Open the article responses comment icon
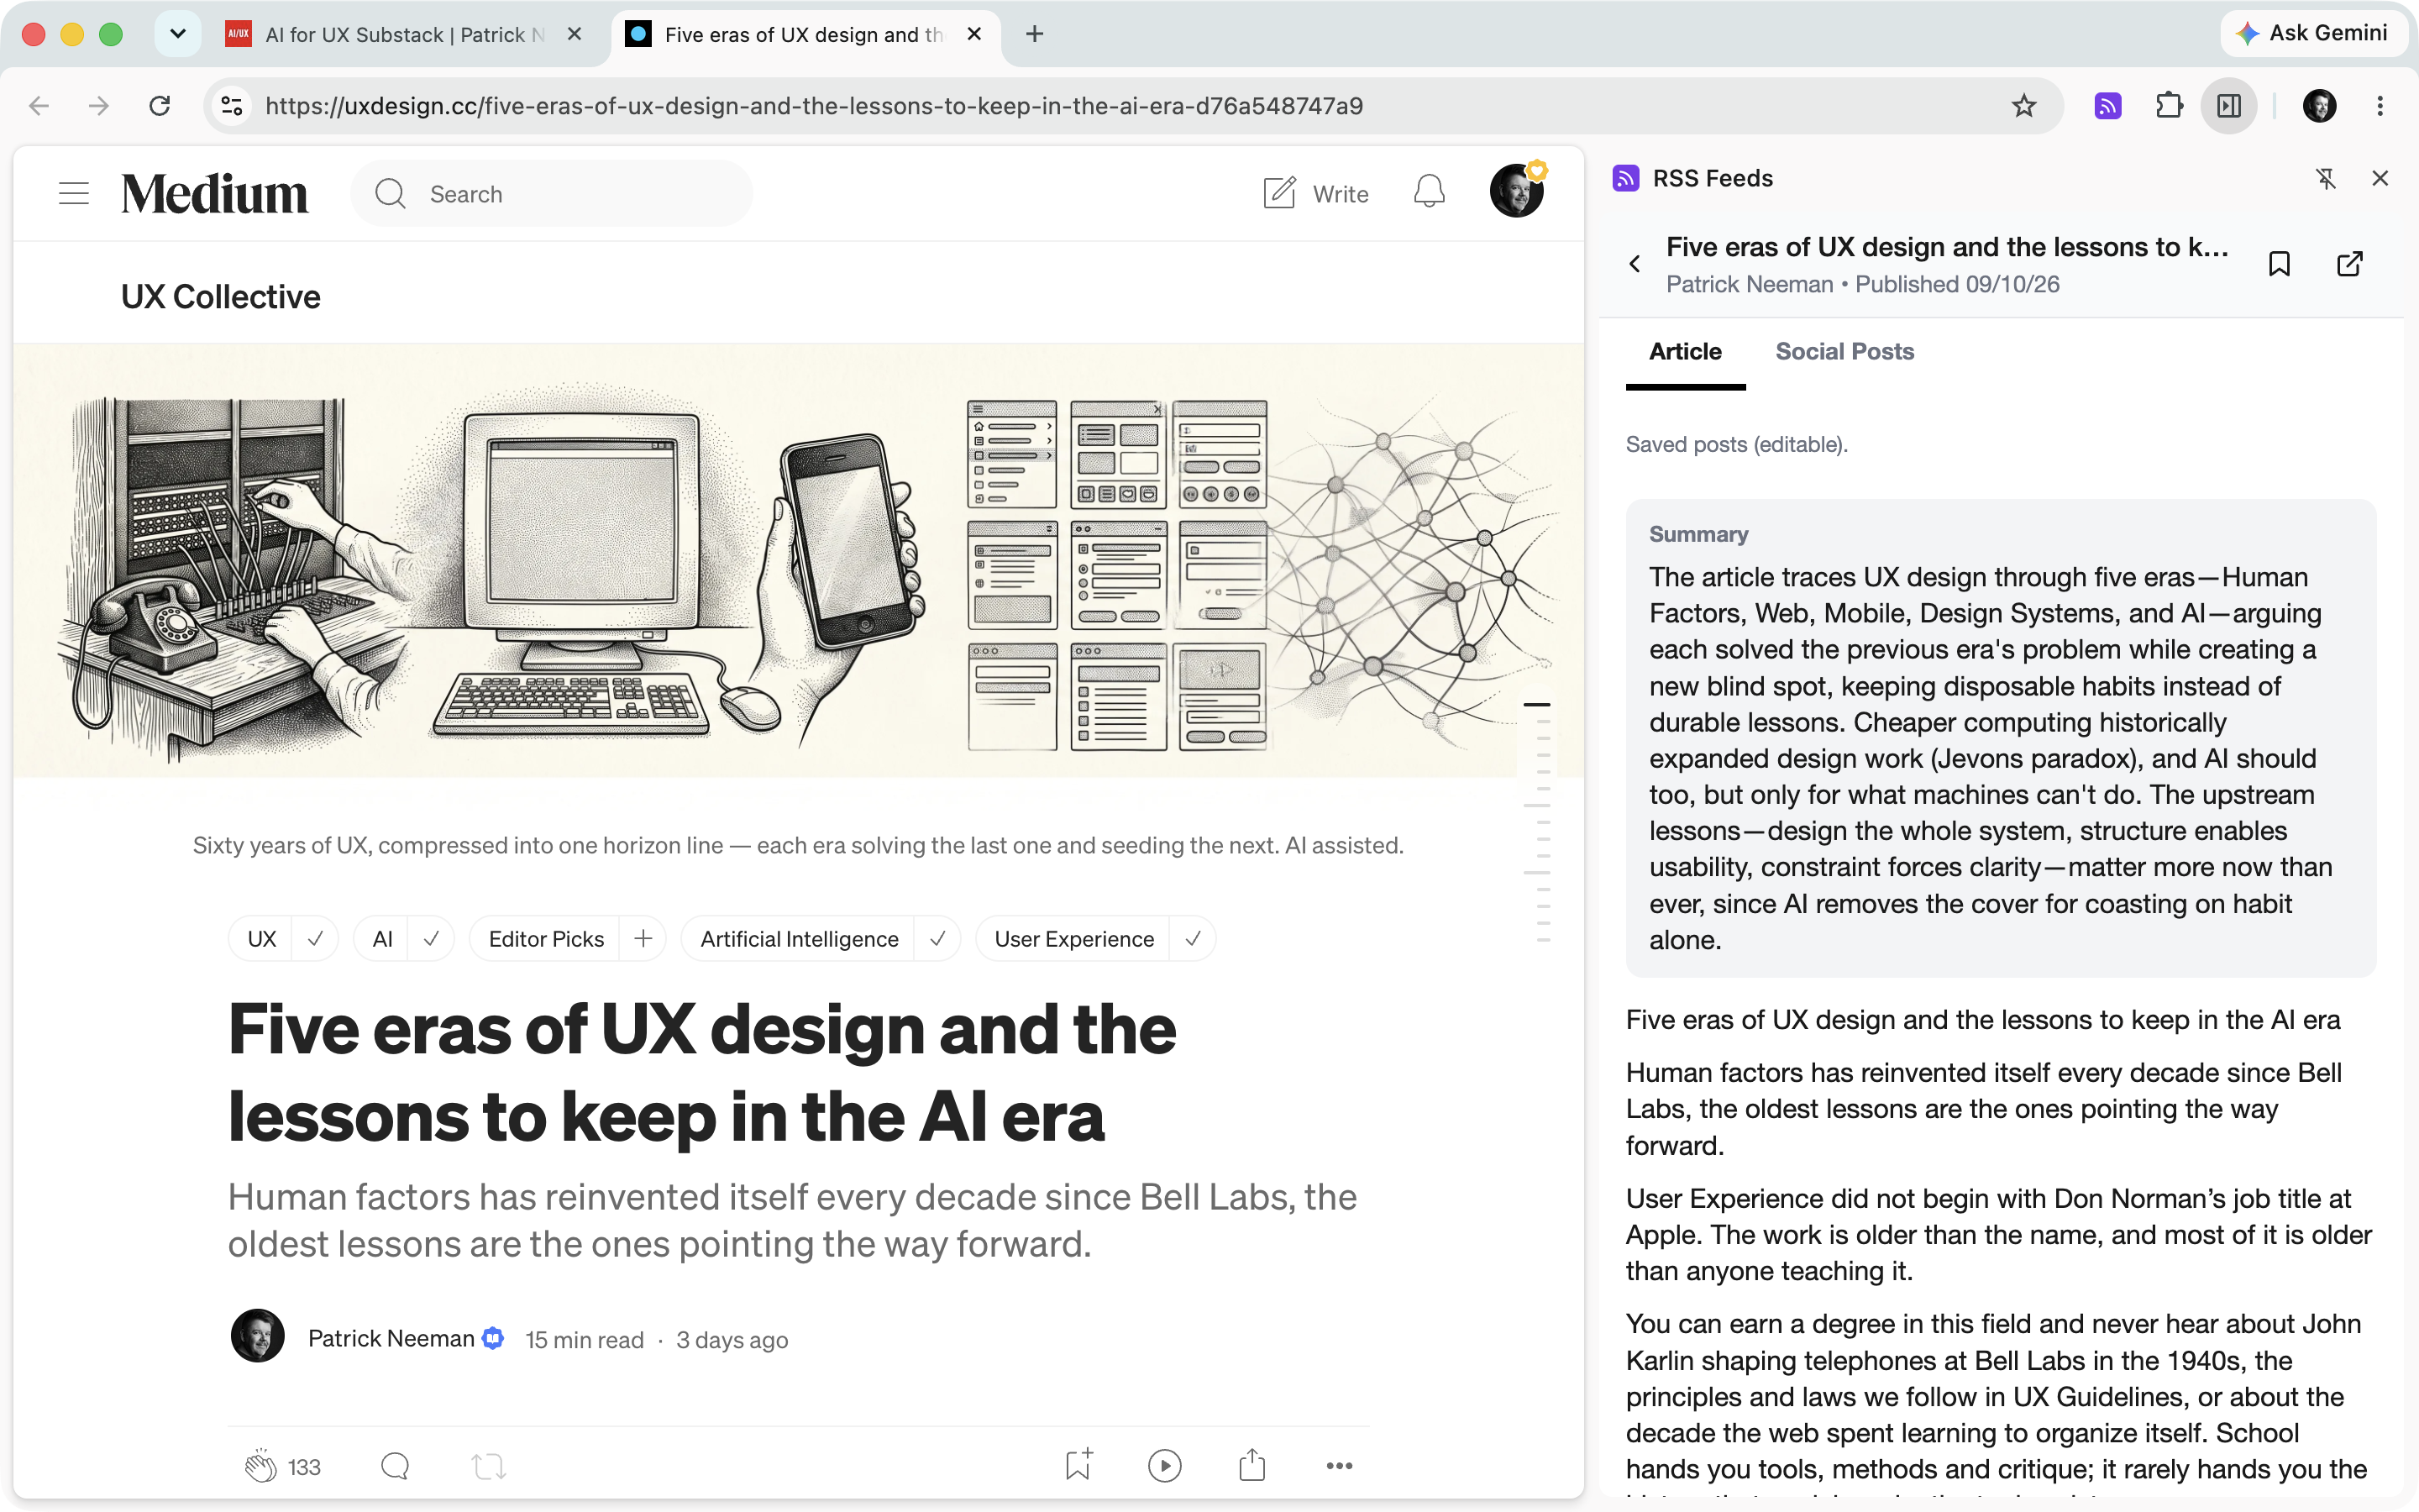2419x1512 pixels. (x=395, y=1466)
